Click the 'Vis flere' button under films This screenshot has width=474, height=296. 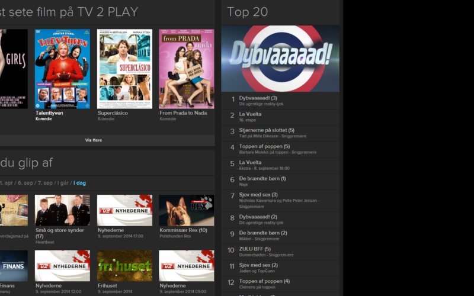point(94,141)
